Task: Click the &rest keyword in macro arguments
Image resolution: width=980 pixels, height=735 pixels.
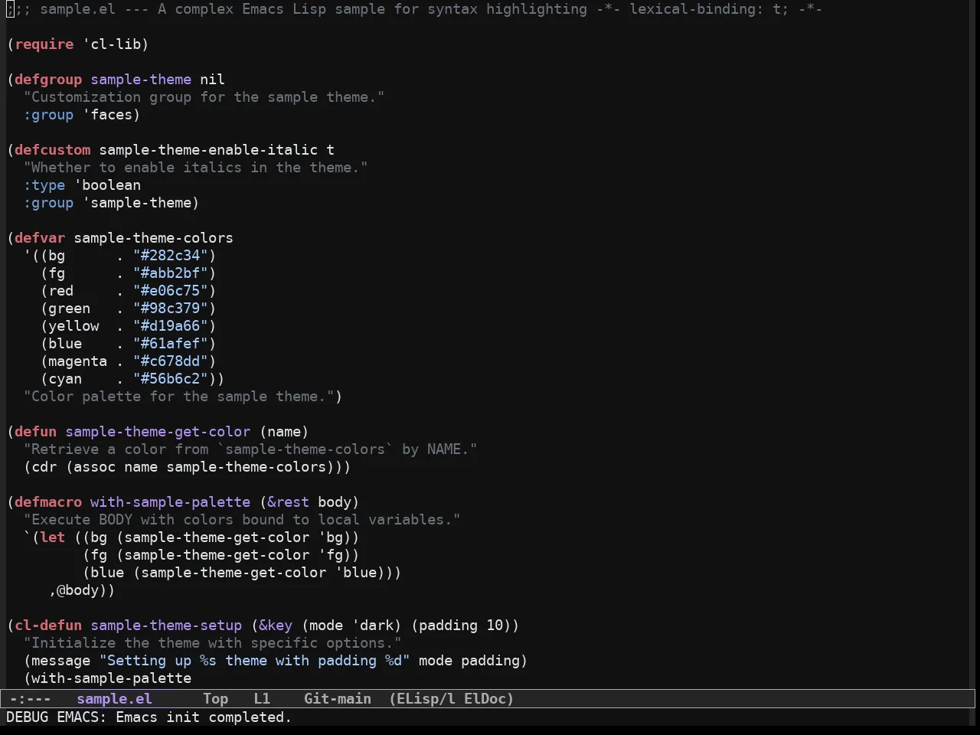Action: (x=288, y=502)
